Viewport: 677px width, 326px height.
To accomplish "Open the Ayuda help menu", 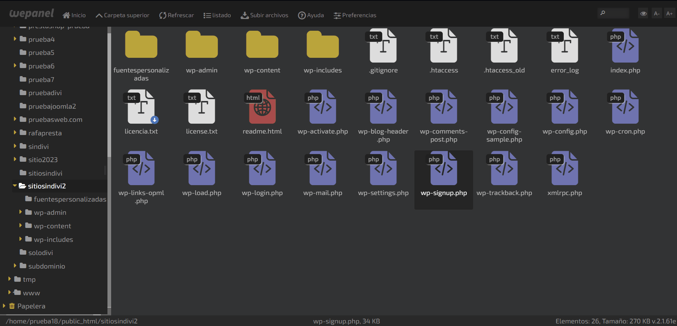I will click(311, 15).
